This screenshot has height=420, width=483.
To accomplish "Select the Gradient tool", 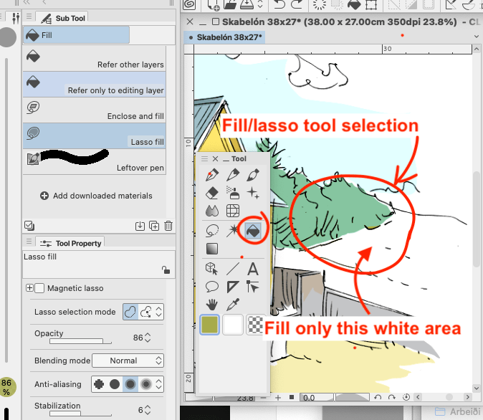I will (212, 249).
